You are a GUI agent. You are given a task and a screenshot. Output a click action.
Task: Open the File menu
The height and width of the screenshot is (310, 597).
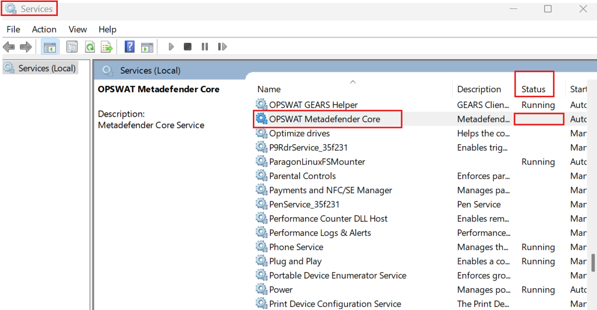[x=13, y=29]
